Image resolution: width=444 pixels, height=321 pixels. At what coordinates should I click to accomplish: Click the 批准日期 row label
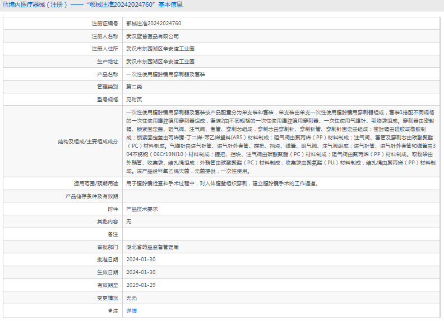click(x=108, y=259)
